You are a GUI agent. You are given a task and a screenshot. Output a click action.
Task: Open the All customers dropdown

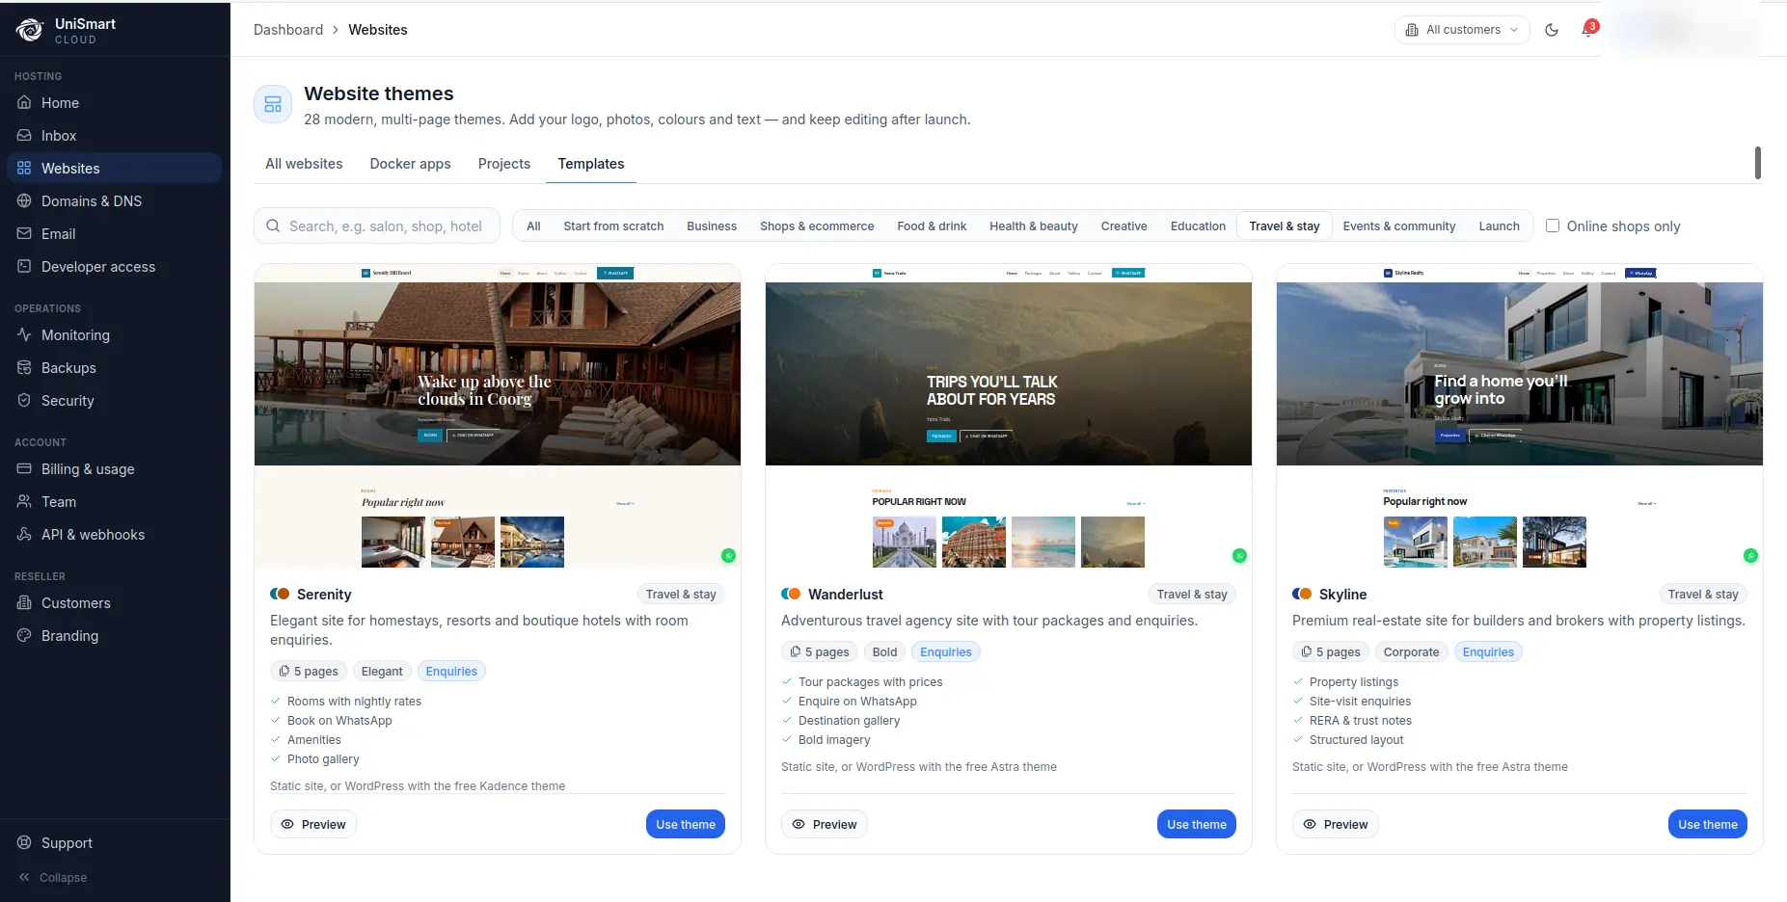(1462, 30)
